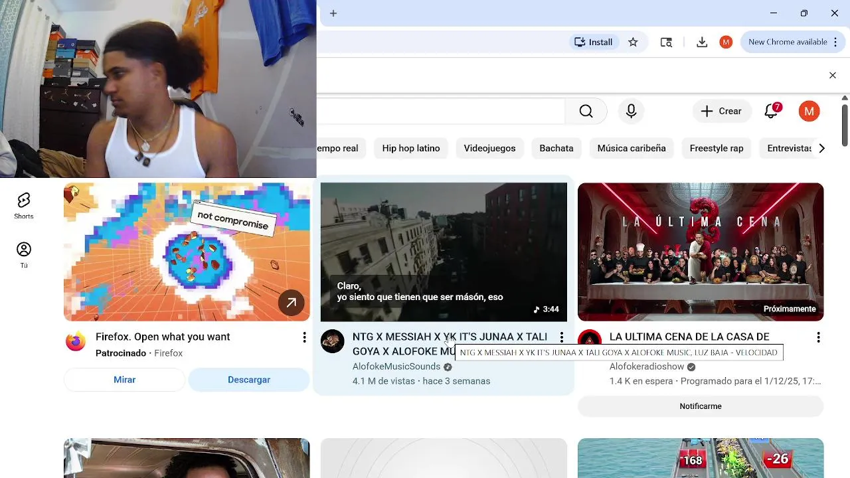
Task: Open Shorts in the sidebar
Action: 24,206
